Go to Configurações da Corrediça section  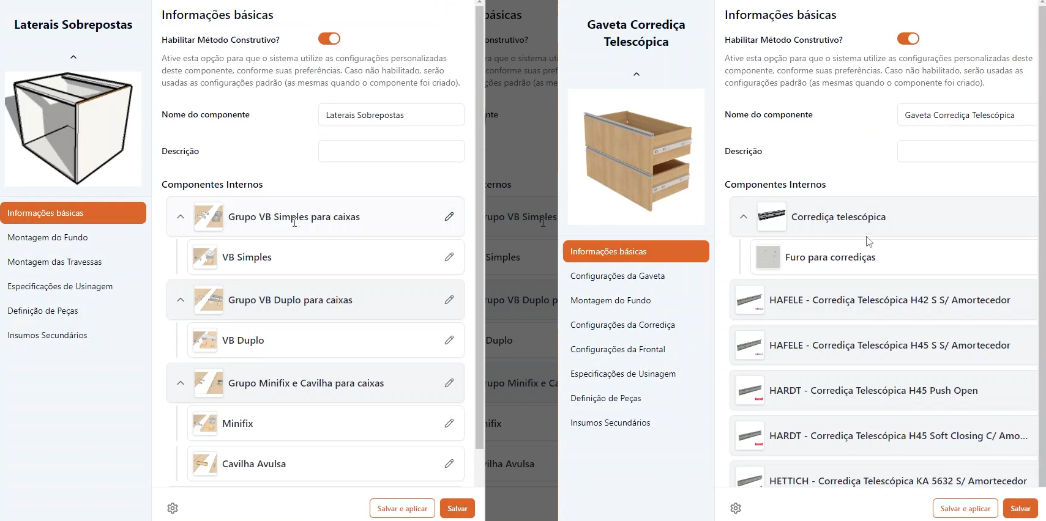[622, 325]
